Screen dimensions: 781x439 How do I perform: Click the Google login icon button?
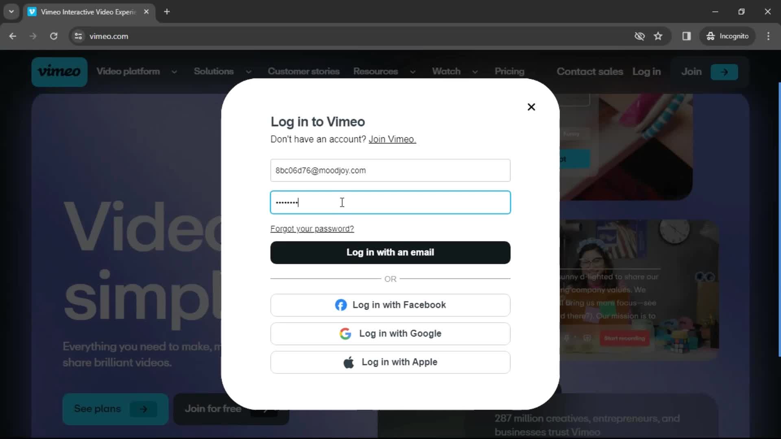point(345,333)
